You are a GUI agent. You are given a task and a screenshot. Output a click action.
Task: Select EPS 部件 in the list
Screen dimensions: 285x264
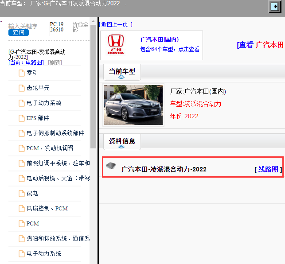(38, 118)
